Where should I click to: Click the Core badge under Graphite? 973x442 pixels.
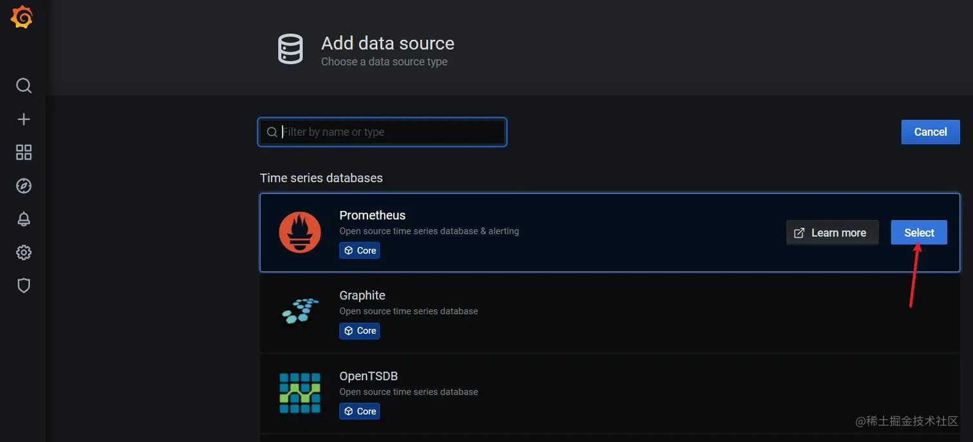(x=360, y=331)
